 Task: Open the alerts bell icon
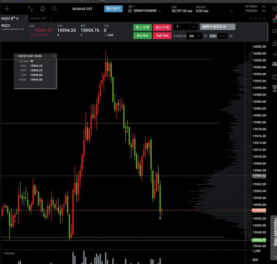click(x=42, y=9)
